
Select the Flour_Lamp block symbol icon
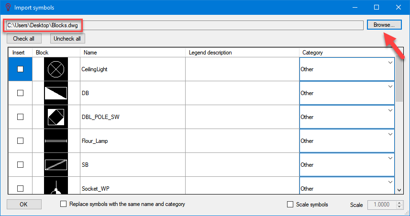(x=56, y=141)
